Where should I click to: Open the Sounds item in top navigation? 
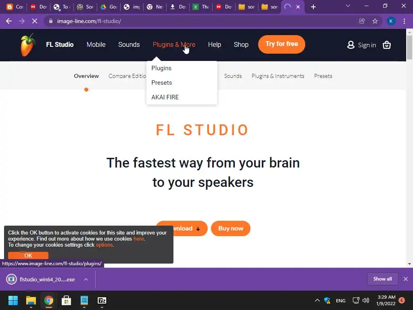pyautogui.click(x=129, y=44)
